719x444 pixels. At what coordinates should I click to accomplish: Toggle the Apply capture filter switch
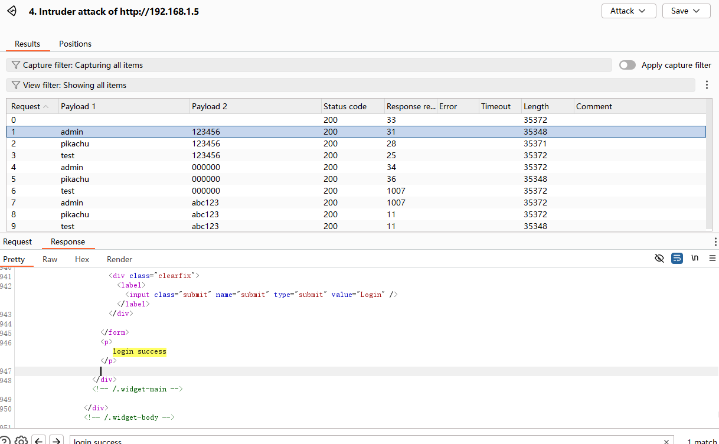627,65
